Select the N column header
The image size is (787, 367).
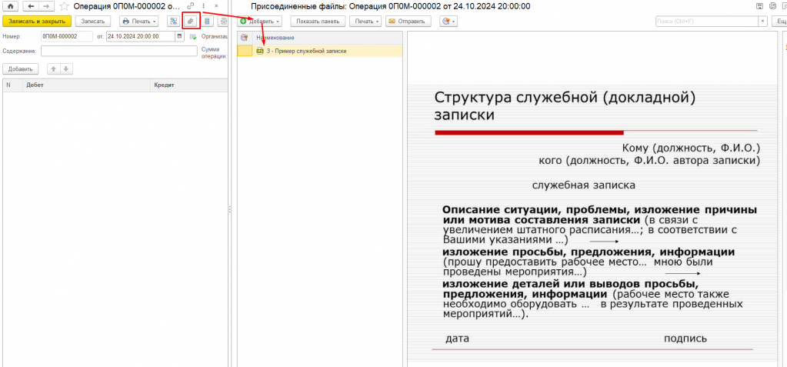(12, 85)
